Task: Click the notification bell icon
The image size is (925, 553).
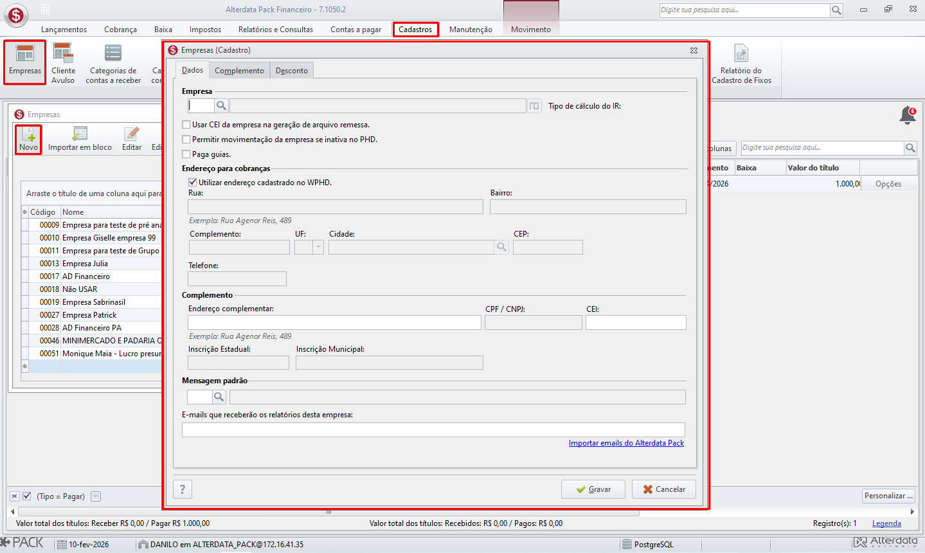Action: tap(908, 116)
